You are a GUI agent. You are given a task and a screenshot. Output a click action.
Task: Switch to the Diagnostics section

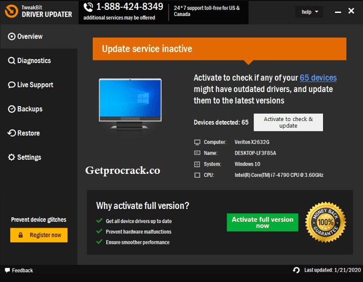click(39, 61)
